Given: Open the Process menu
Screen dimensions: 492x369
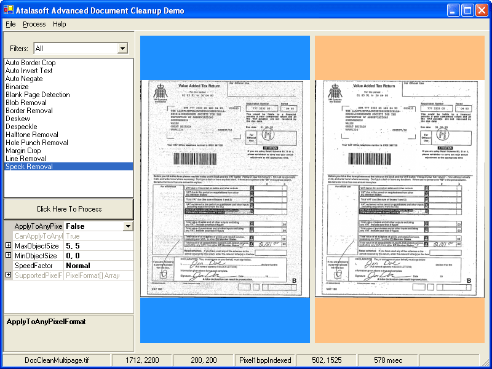Looking at the screenshot, I should (x=34, y=24).
